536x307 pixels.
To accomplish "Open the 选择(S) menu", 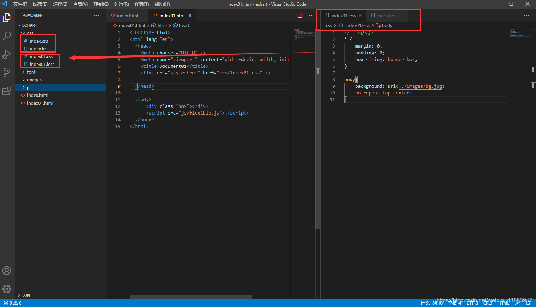I will click(60, 4).
